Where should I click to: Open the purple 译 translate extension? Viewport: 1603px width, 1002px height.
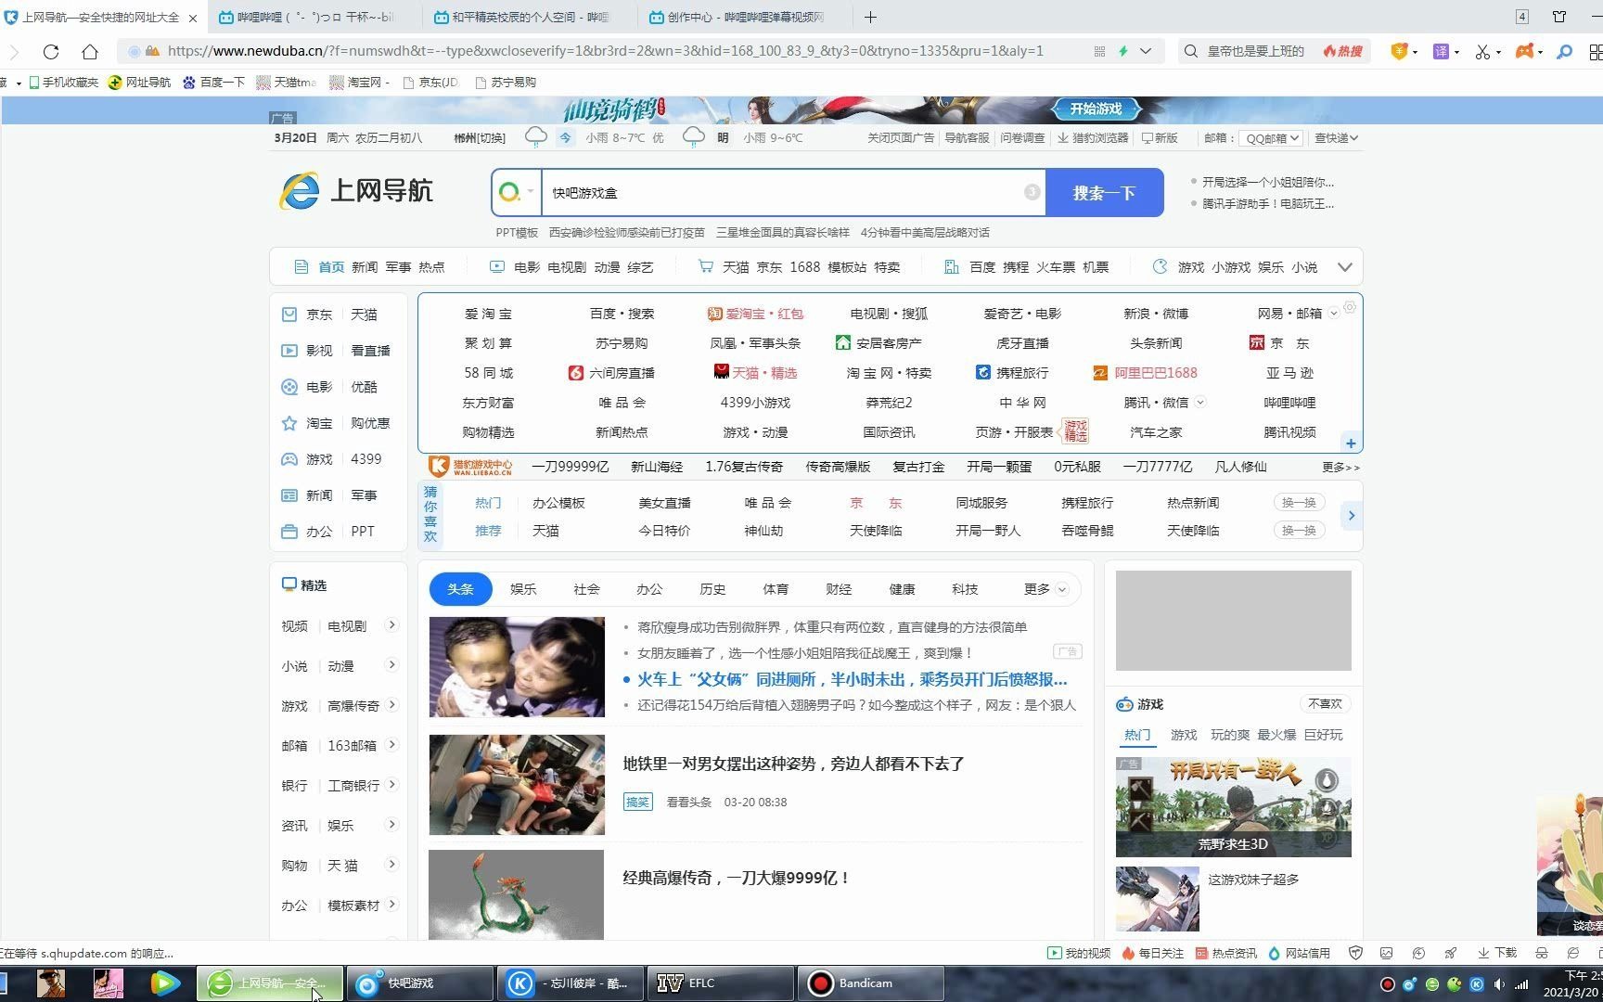(x=1441, y=52)
